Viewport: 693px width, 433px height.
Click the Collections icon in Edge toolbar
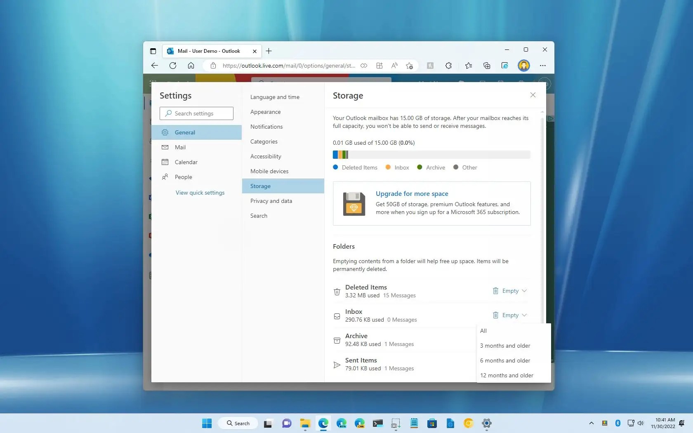click(x=487, y=66)
